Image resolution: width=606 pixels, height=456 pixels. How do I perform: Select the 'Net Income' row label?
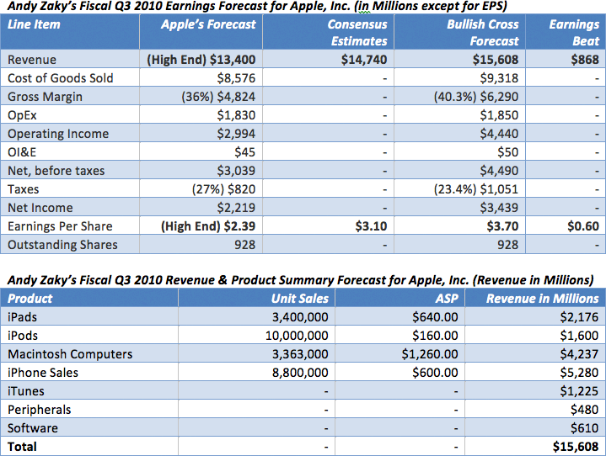point(40,208)
